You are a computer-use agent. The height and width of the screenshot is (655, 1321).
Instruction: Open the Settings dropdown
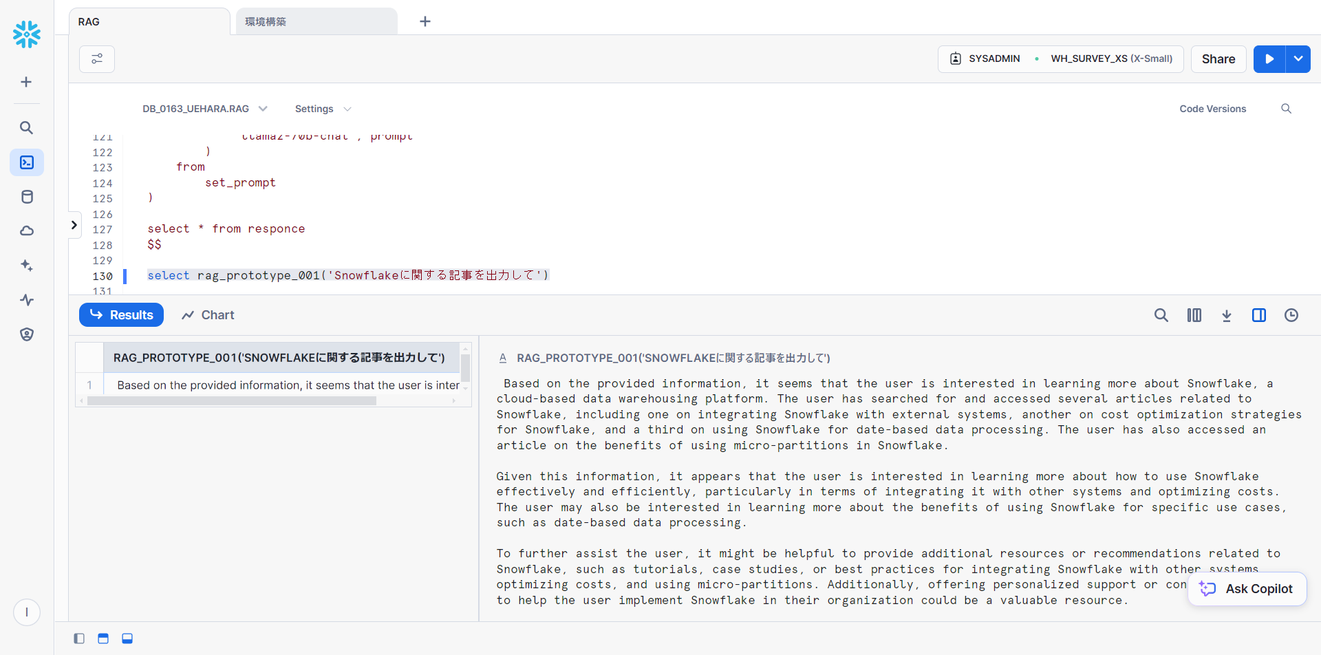point(323,109)
